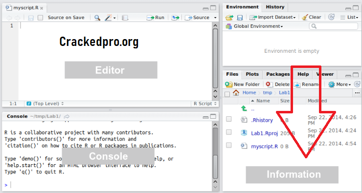Screen dimensions: 362x193
Task: Toggle the Source on Save checkbox
Action: tap(41, 18)
